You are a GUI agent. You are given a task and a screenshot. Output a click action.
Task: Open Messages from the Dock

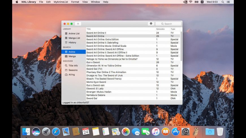136,132
